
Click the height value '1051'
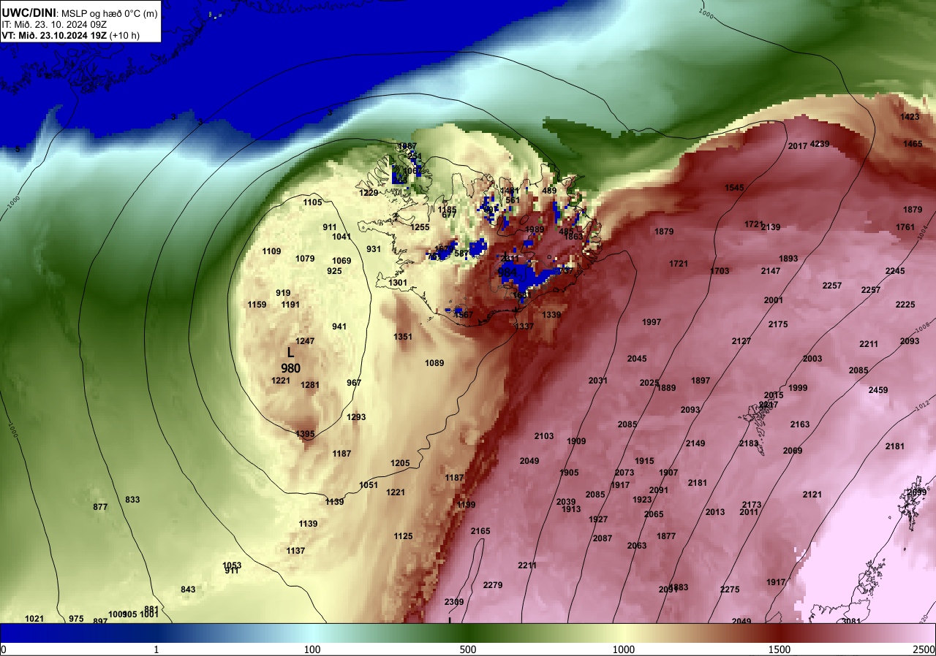pyautogui.click(x=369, y=485)
